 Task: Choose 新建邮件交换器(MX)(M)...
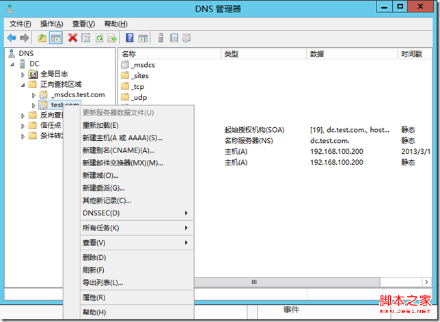pos(137,163)
